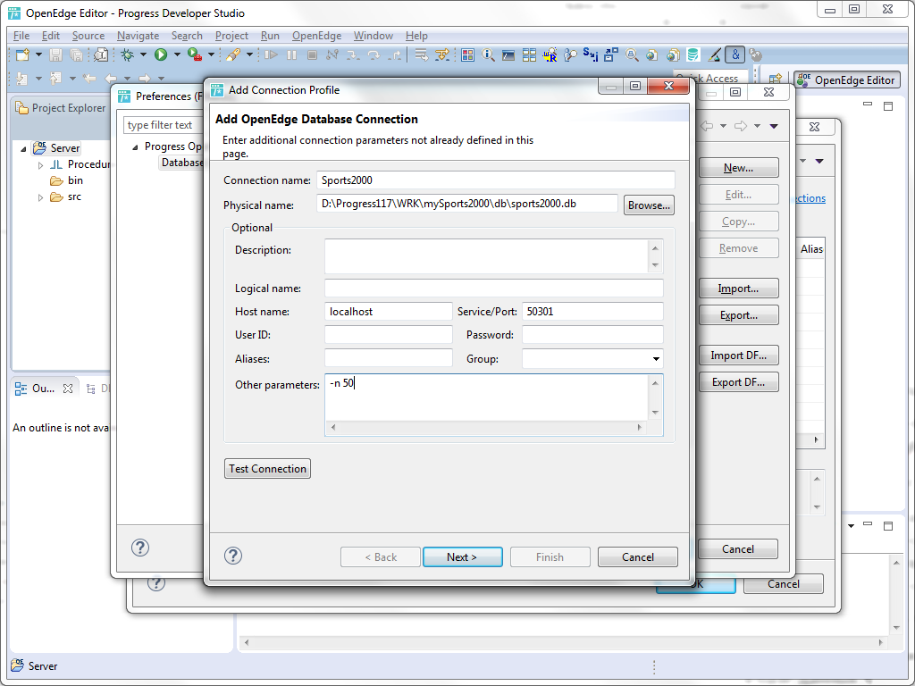Image resolution: width=915 pixels, height=686 pixels.
Task: Click the green Run icon
Action: [x=161, y=54]
